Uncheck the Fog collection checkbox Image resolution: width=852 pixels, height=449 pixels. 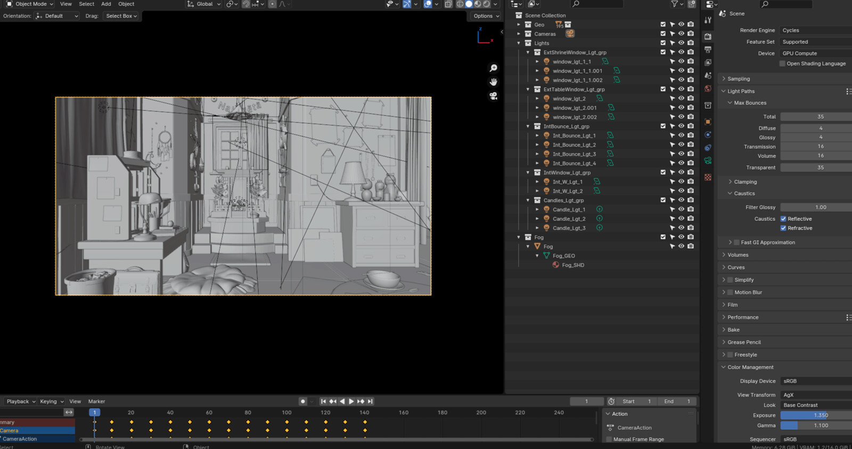(x=663, y=237)
